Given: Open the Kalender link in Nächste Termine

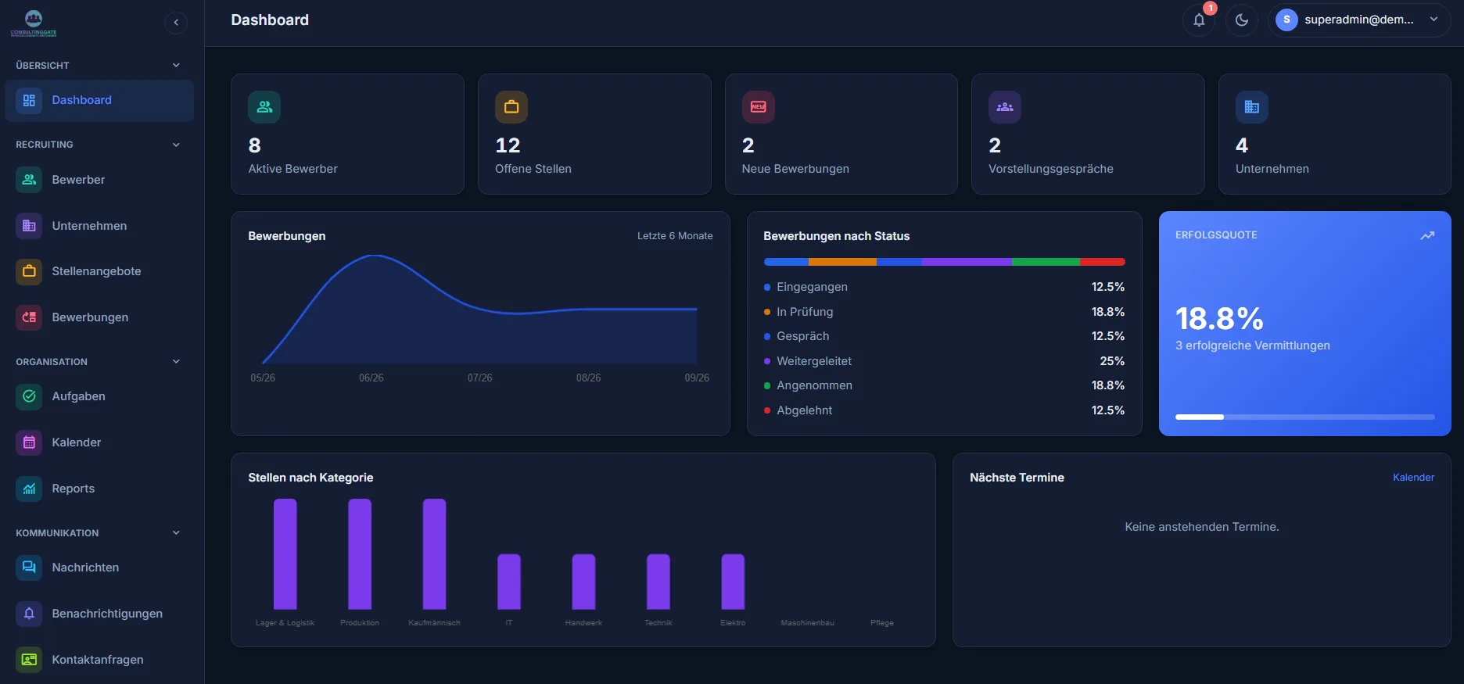Looking at the screenshot, I should 1413,478.
